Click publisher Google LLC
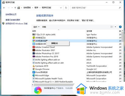 [92, 69]
